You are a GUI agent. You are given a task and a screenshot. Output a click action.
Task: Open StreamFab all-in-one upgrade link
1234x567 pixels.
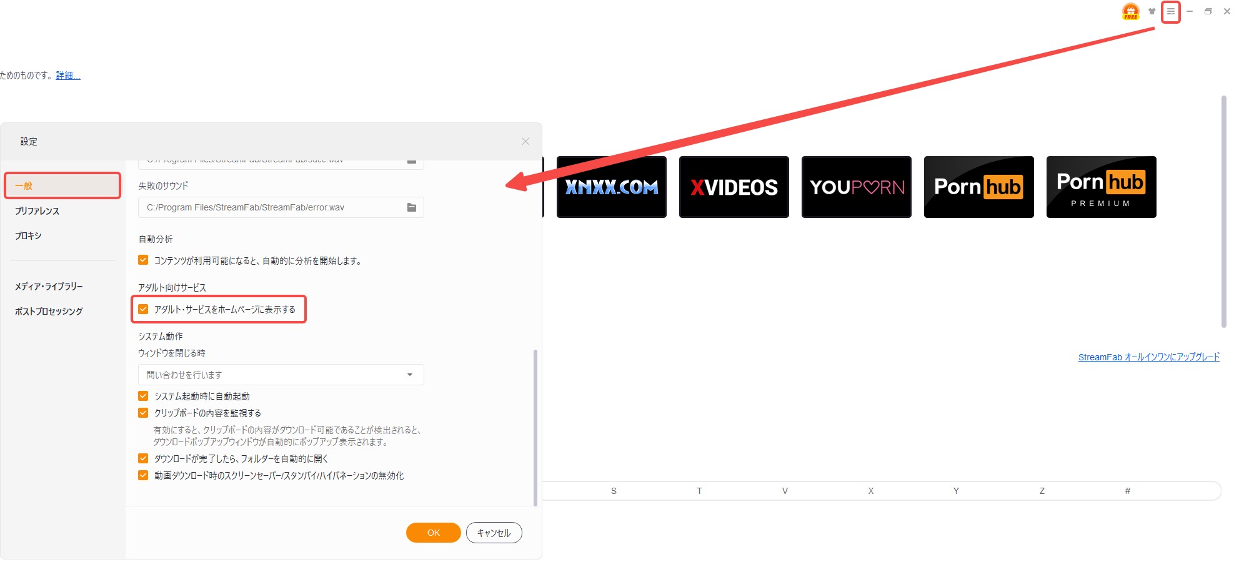[x=1148, y=357]
